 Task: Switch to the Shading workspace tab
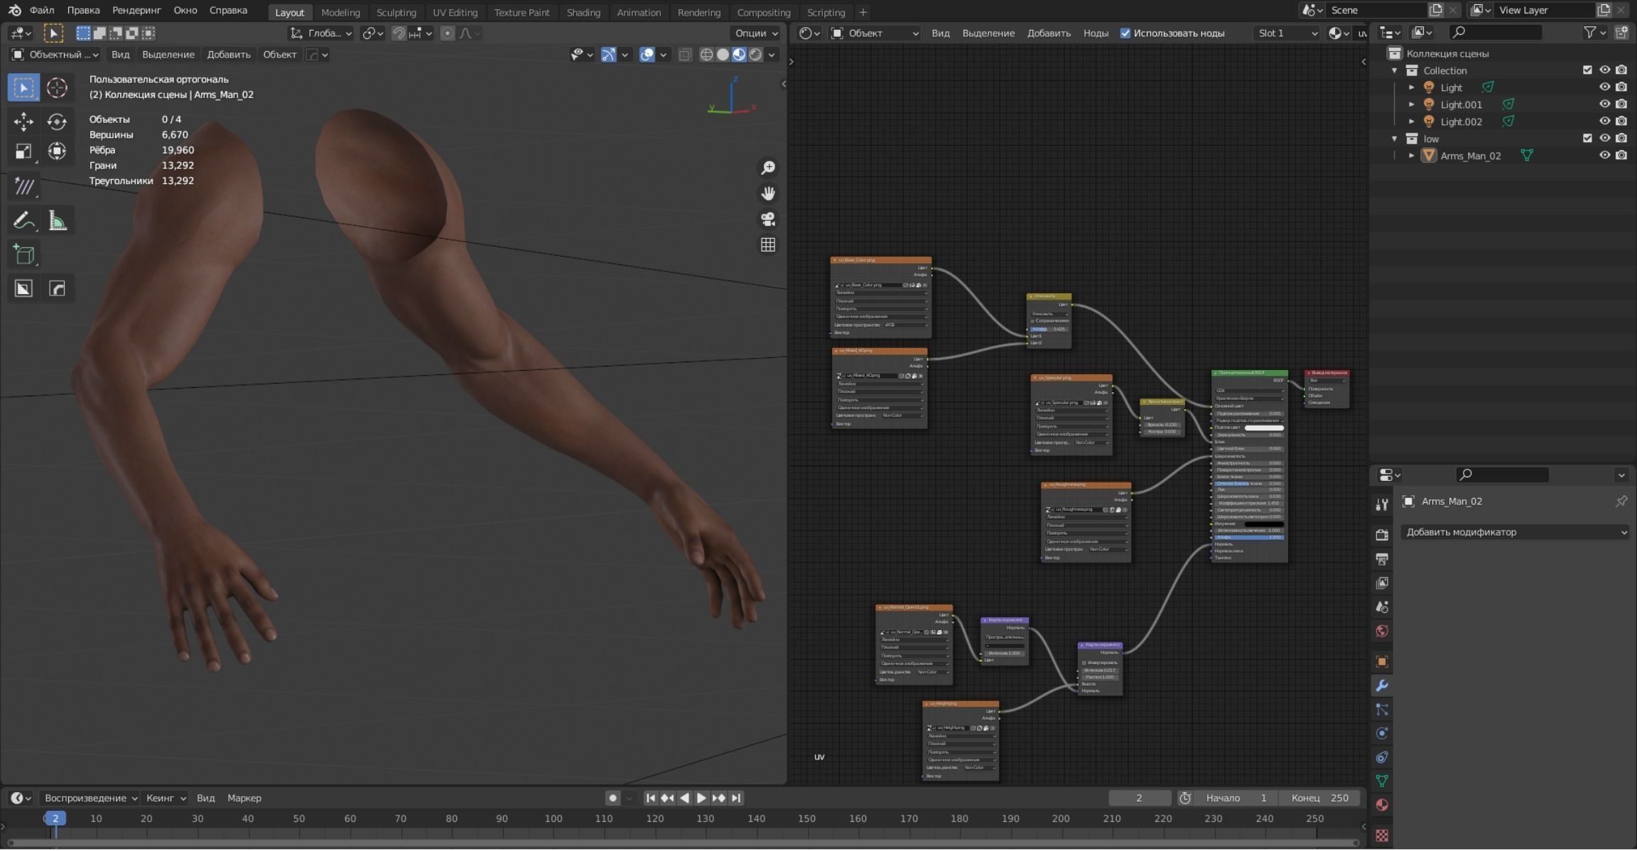tap(583, 12)
